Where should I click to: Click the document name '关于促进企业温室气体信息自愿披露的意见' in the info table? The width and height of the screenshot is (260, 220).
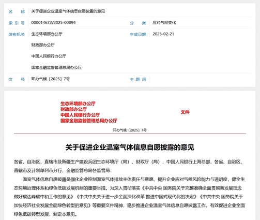[68, 11]
